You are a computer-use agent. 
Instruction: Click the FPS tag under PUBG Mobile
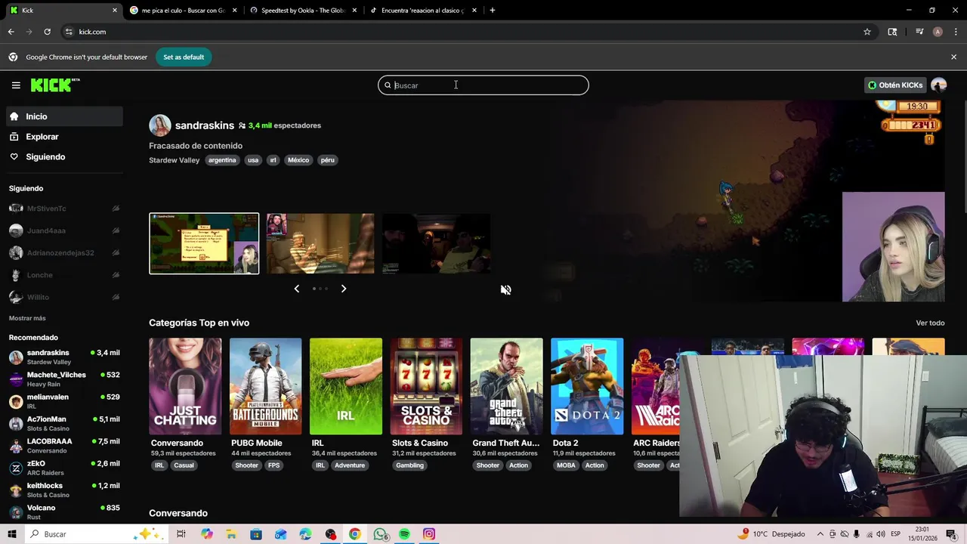[273, 465]
